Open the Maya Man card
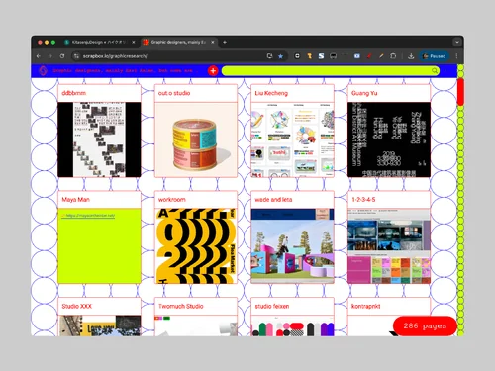Image resolution: width=495 pixels, height=371 pixels. pyautogui.click(x=99, y=237)
